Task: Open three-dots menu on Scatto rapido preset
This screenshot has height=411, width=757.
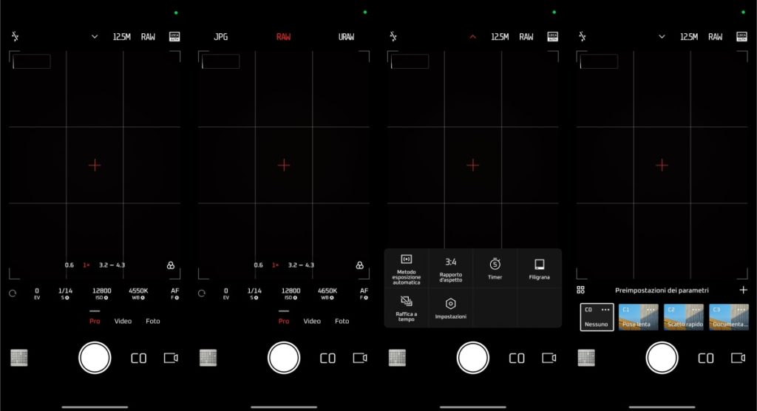Action: coord(696,310)
